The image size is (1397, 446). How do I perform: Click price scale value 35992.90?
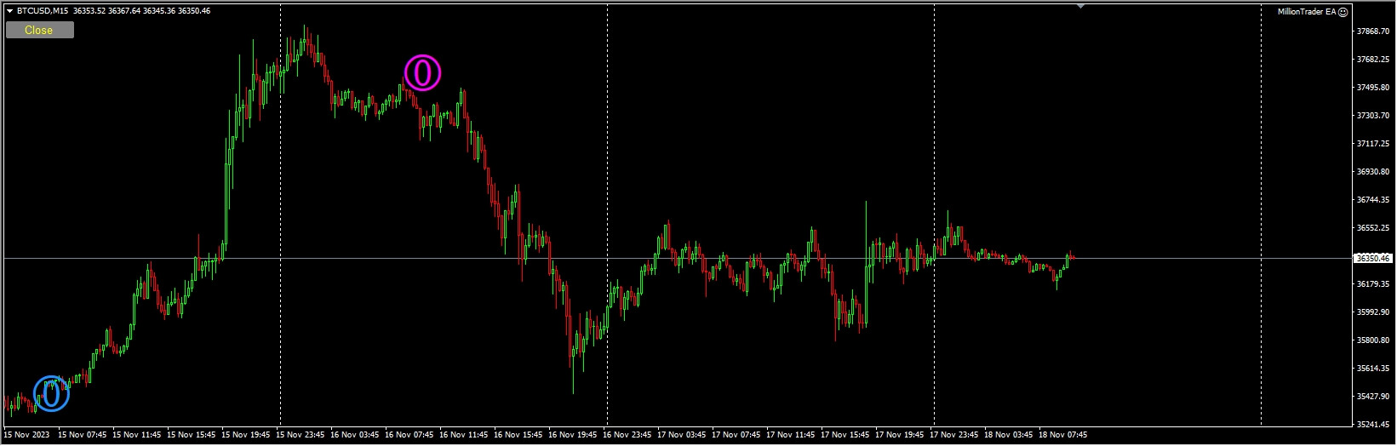(1372, 312)
